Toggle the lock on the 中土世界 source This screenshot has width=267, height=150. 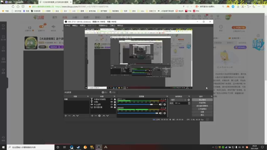click(x=115, y=105)
